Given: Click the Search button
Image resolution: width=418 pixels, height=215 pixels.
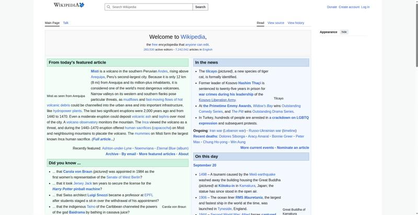Looking at the screenshot, I should pyautogui.click(x=200, y=7).
